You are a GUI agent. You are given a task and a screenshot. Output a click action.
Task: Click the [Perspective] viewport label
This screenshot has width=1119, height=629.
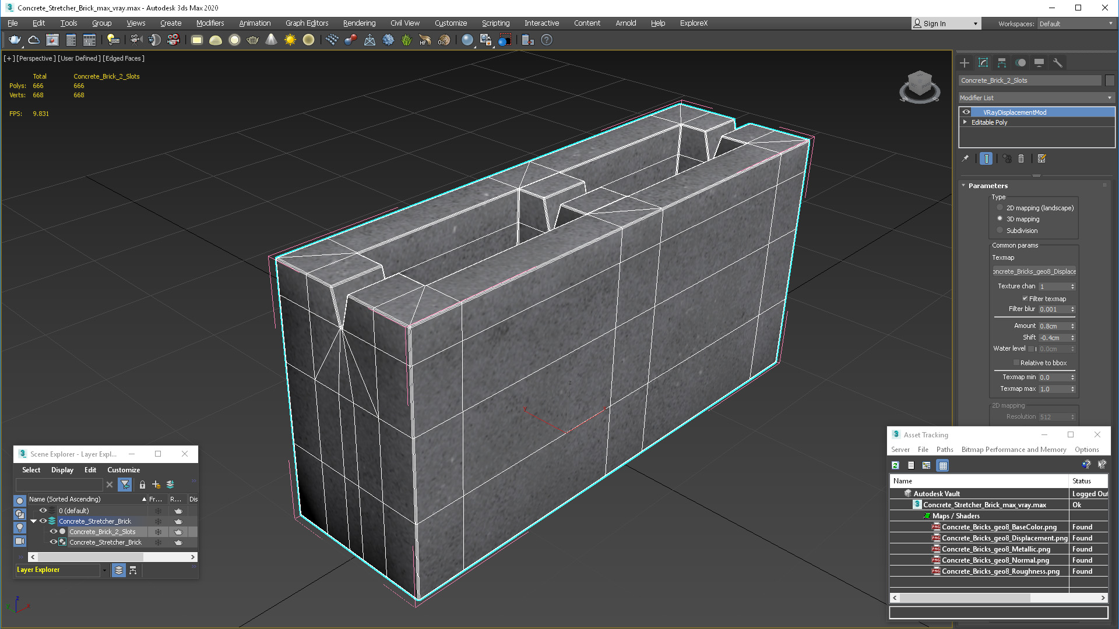(x=36, y=58)
